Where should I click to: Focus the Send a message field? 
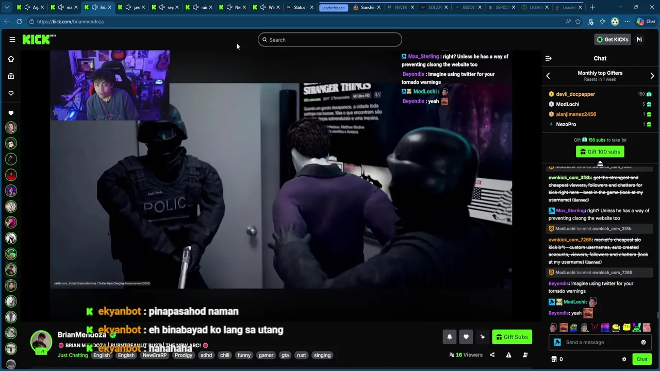(600, 342)
